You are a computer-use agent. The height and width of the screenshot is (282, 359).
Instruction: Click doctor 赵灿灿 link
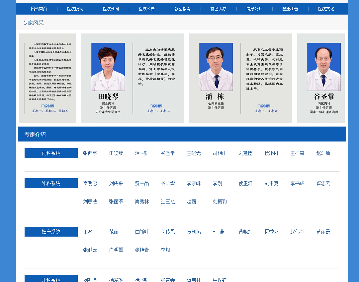coord(323,153)
